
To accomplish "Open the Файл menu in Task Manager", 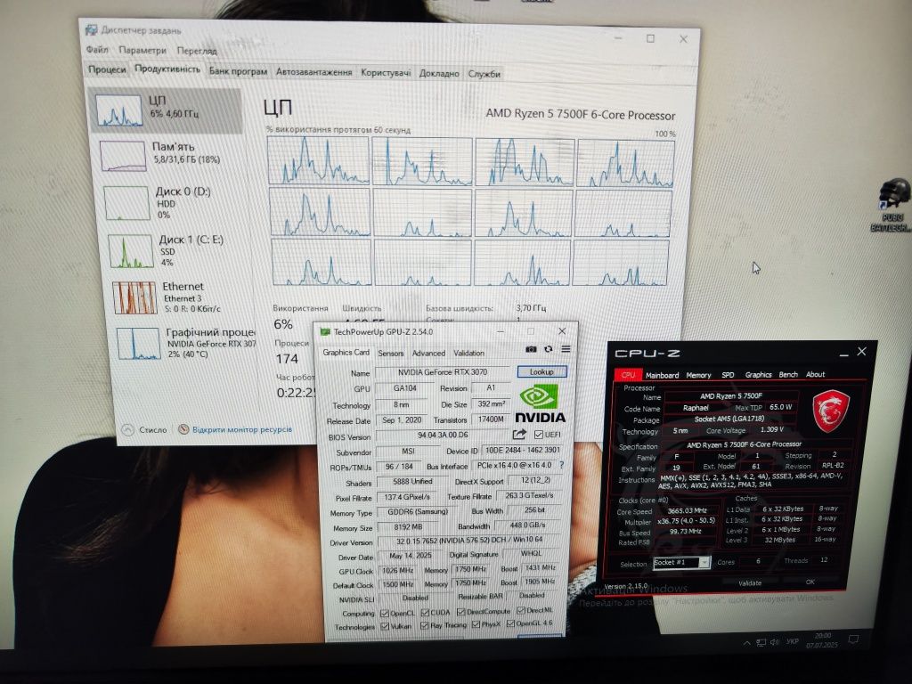I will pos(97,50).
